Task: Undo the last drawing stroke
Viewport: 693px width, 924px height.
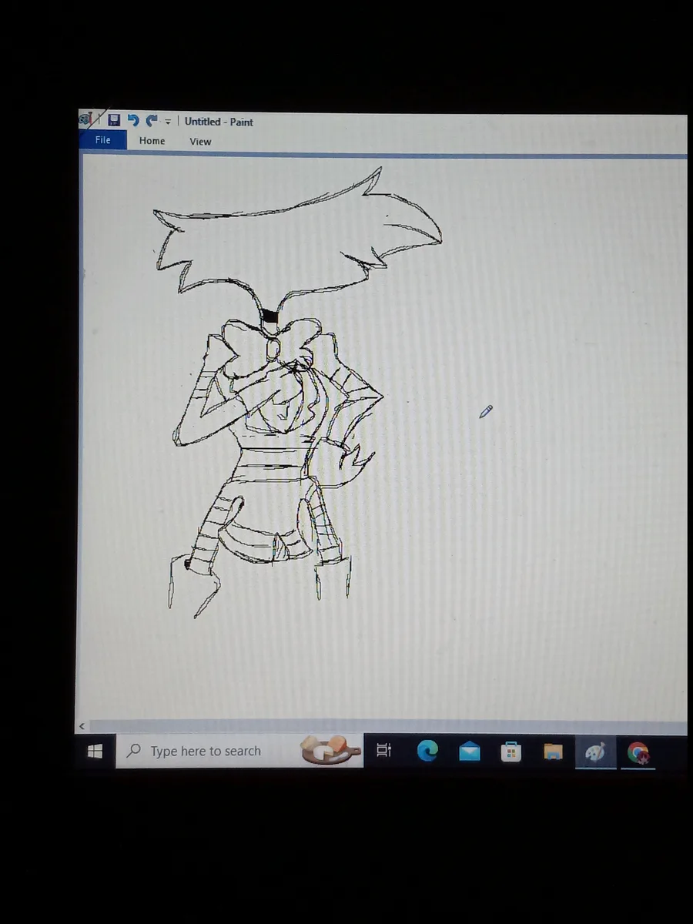Action: 133,120
